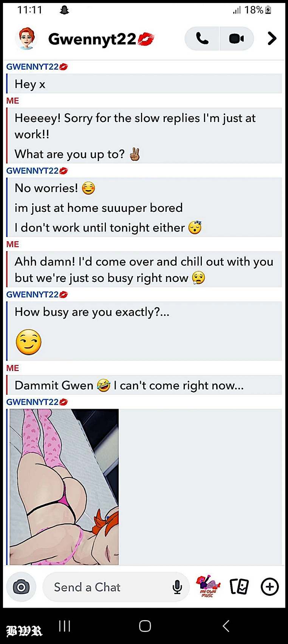The image size is (288, 644).
Task: Start a video call with Gwennyt22
Action: click(237, 39)
